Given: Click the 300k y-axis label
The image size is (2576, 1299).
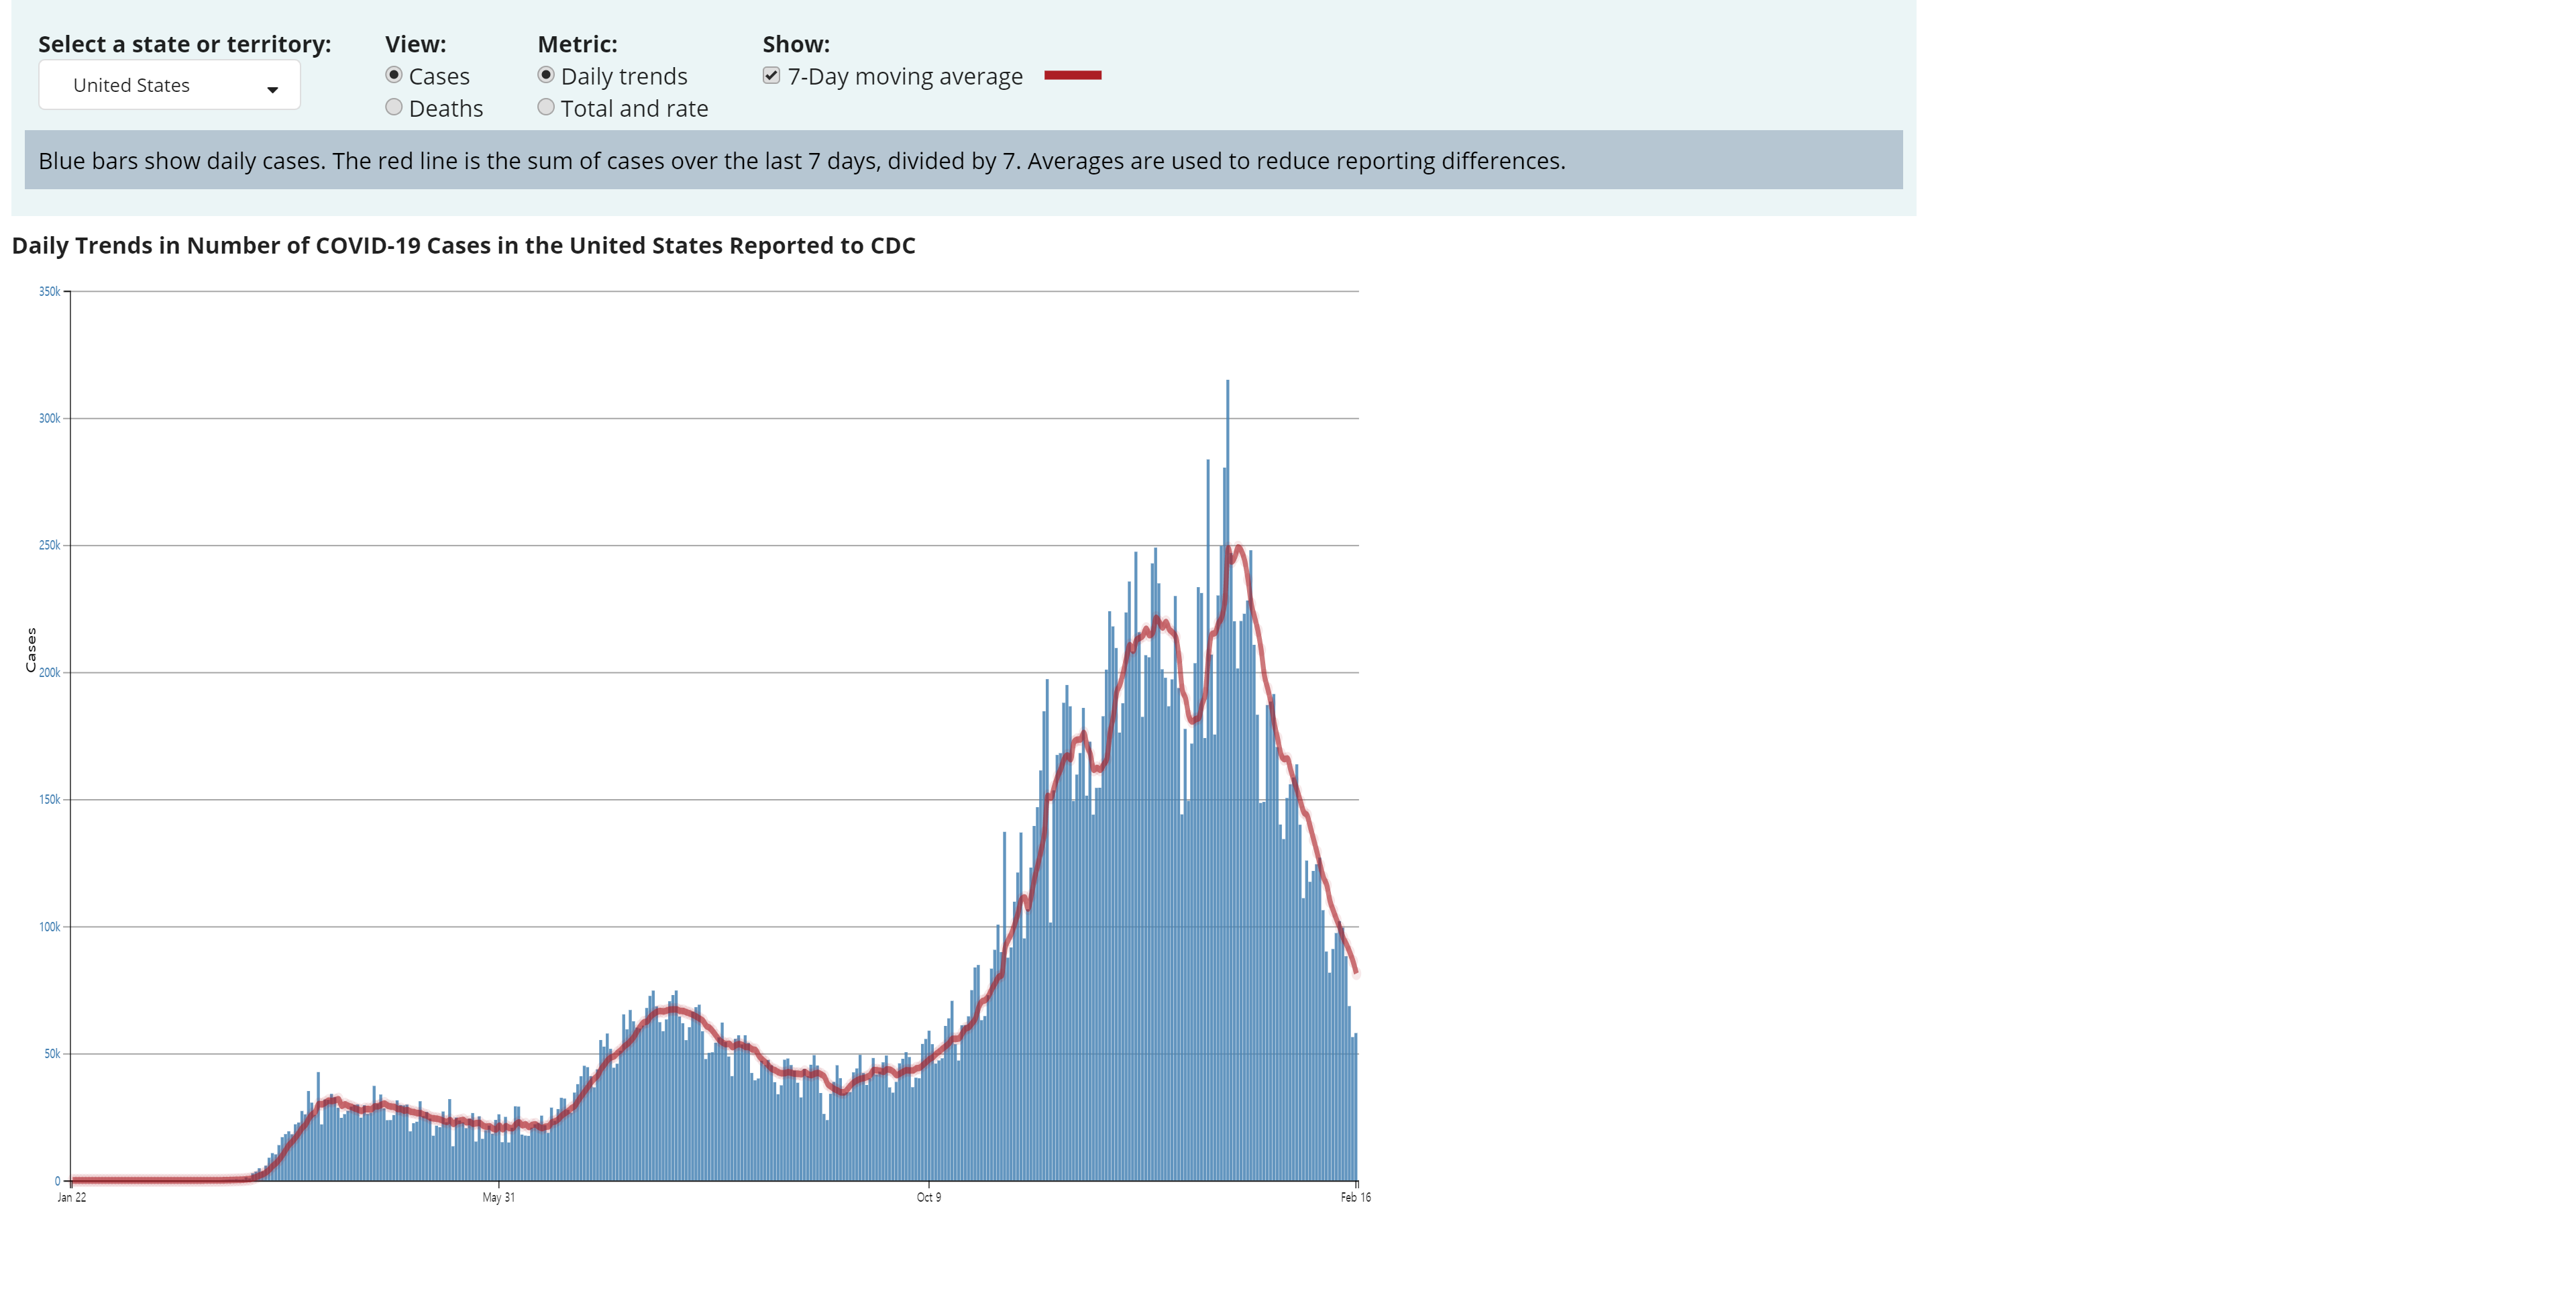Looking at the screenshot, I should tap(49, 419).
